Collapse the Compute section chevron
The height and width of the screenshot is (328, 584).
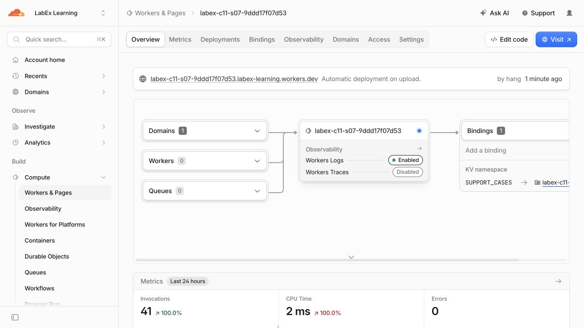coord(104,177)
